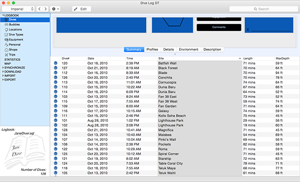
Task: Expand the DOWNLOAD section
Action: click(3, 72)
